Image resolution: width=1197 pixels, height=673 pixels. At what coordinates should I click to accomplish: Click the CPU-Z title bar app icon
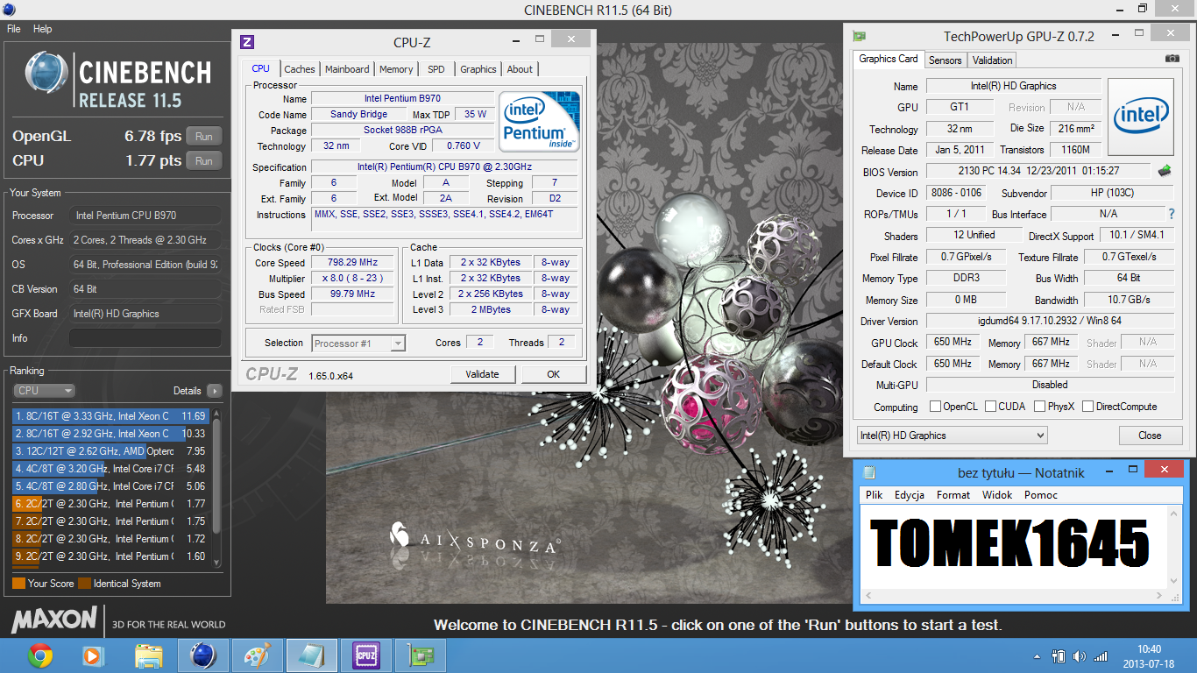[x=248, y=41]
